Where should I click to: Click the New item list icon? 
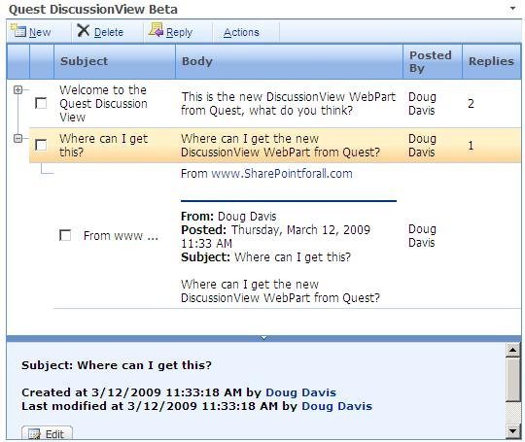pyautogui.click(x=18, y=30)
